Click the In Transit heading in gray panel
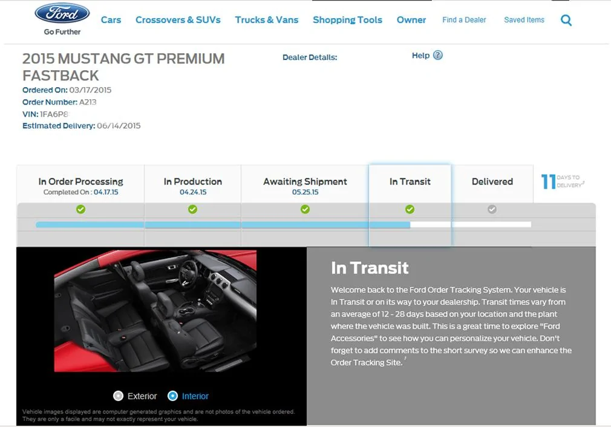Image resolution: width=611 pixels, height=427 pixels. pos(370,268)
